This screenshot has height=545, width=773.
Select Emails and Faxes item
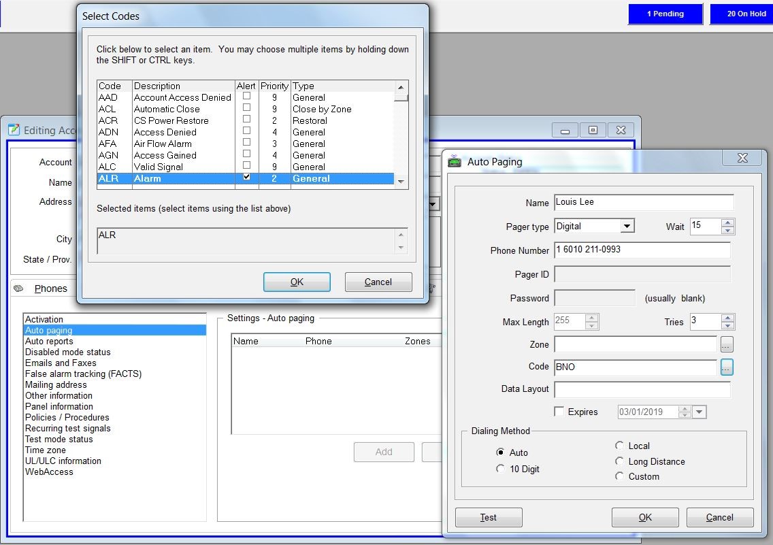coord(114,363)
